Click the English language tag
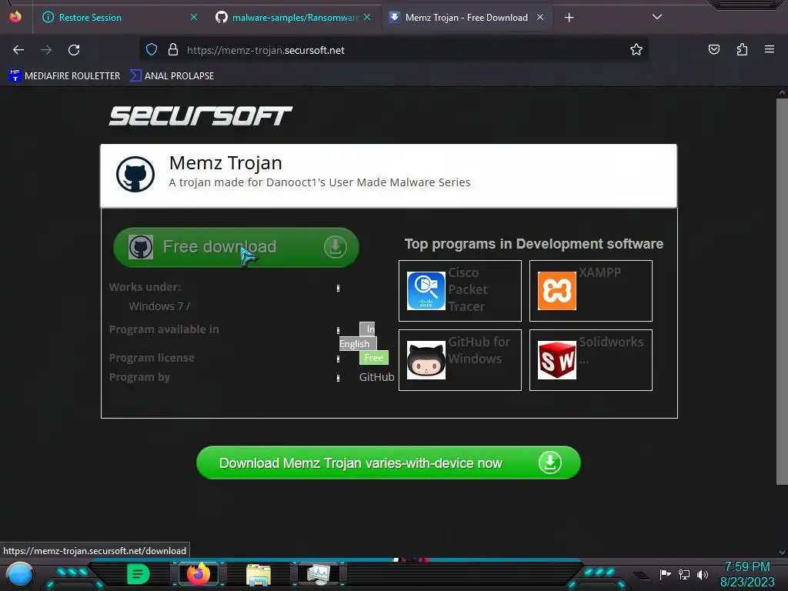The height and width of the screenshot is (591, 788). [x=357, y=344]
